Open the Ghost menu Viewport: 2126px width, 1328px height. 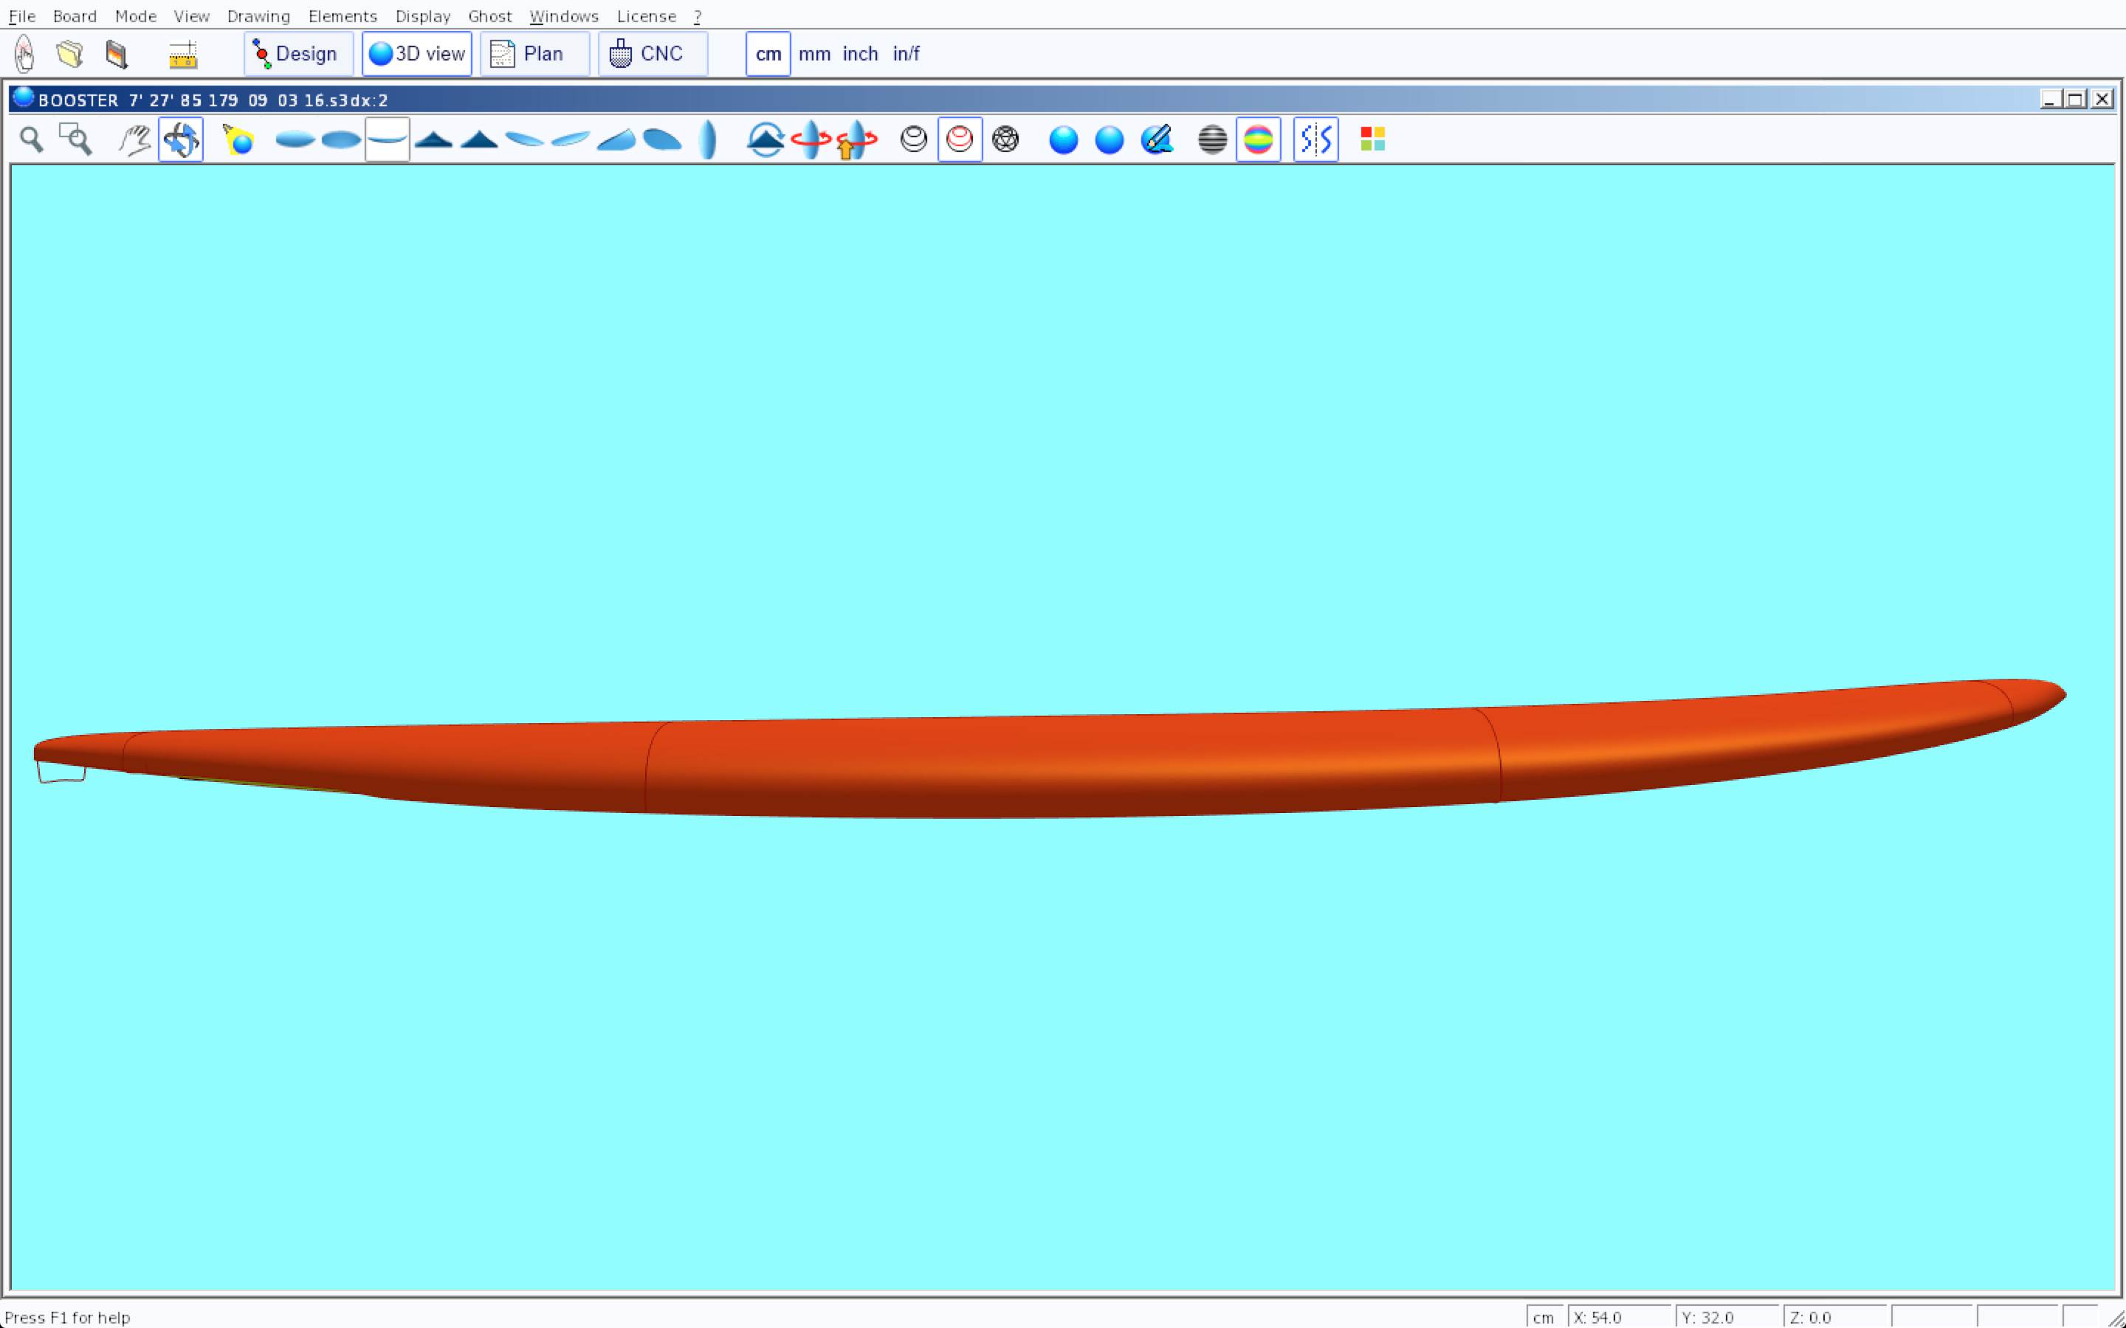(489, 17)
